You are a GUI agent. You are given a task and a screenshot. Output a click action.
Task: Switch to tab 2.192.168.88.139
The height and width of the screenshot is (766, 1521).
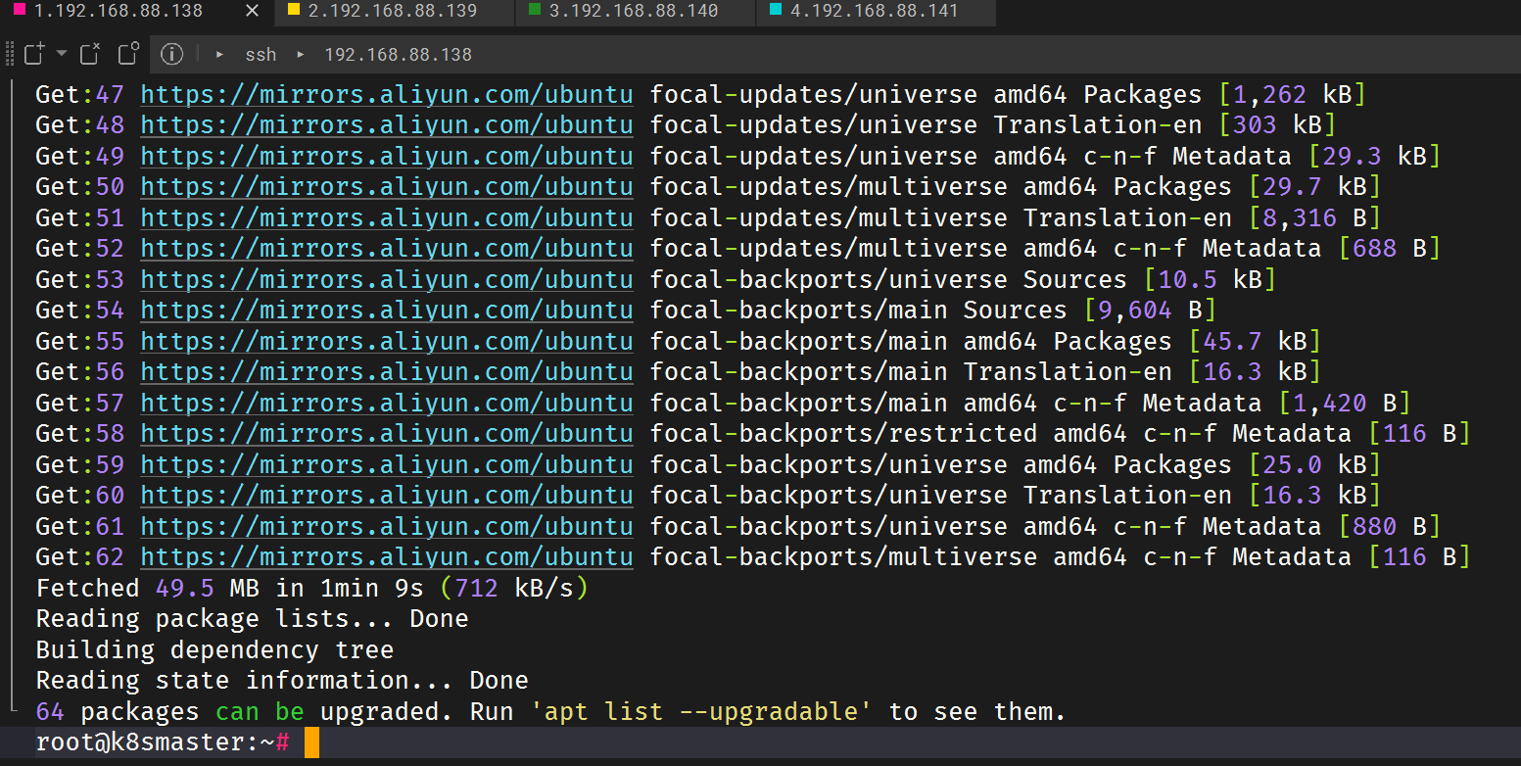(394, 12)
